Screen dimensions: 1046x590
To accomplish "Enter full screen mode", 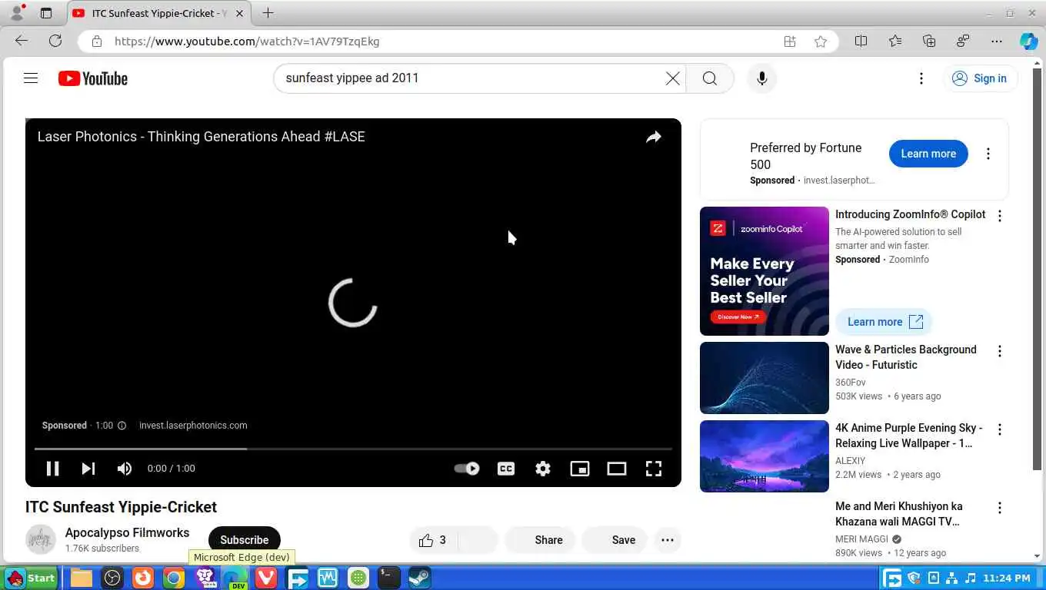I will click(653, 468).
